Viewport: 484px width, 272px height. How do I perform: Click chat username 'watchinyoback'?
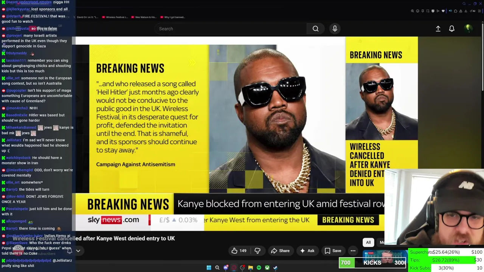[x=19, y=158]
